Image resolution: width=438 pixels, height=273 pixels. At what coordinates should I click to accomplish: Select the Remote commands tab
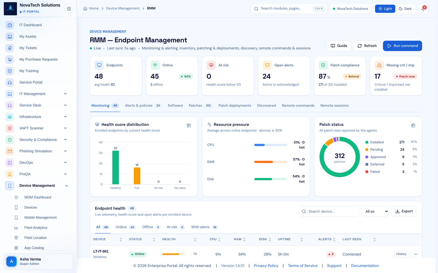tap(298, 106)
